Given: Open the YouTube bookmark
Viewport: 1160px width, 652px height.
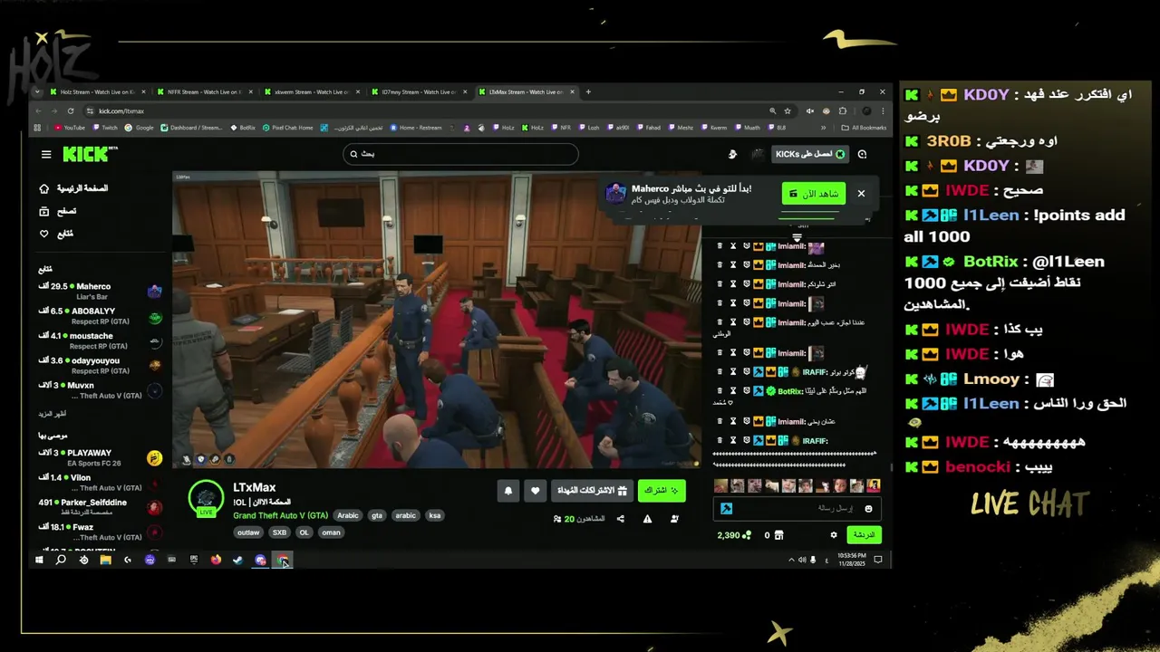Looking at the screenshot, I should point(70,128).
